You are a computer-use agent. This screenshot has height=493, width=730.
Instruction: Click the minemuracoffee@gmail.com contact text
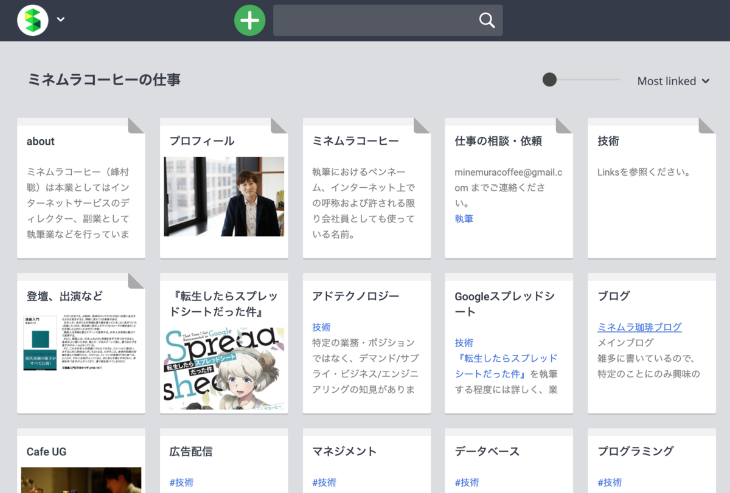click(x=509, y=180)
